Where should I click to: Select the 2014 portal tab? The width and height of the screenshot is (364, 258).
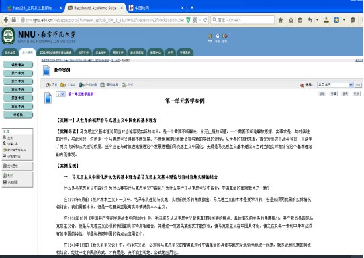(x=56, y=52)
